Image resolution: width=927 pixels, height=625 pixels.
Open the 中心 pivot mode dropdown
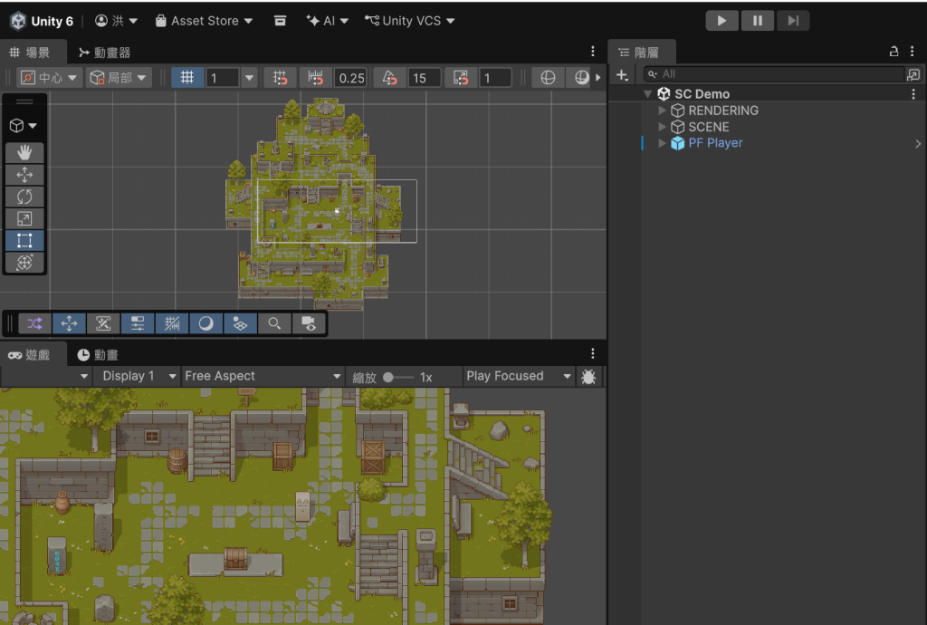(x=49, y=78)
